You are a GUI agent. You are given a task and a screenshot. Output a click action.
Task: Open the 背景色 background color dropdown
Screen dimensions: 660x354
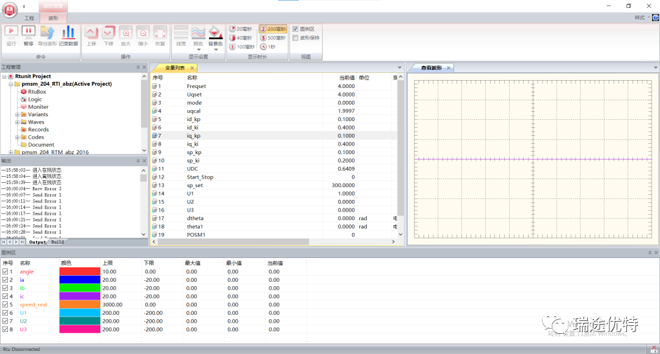(215, 50)
